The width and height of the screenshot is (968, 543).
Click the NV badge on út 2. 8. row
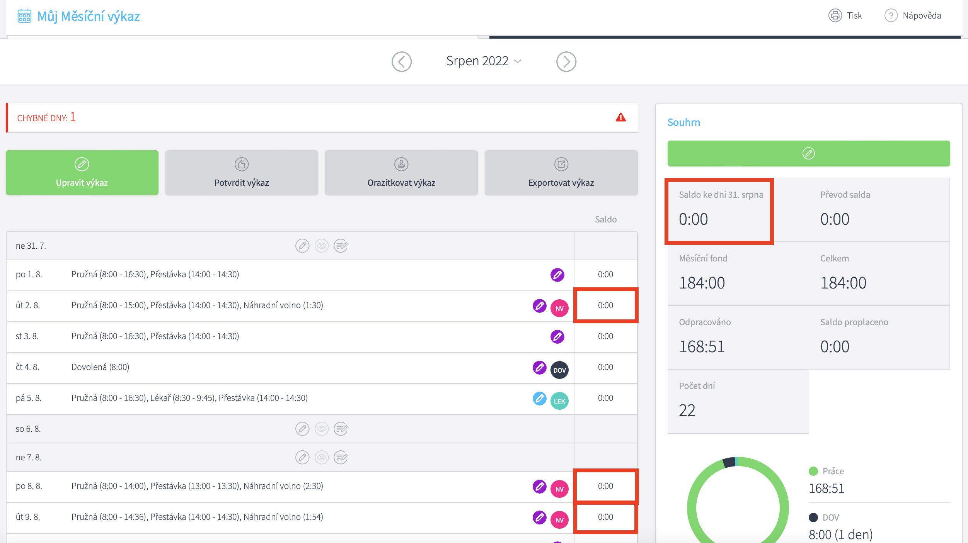coord(559,308)
